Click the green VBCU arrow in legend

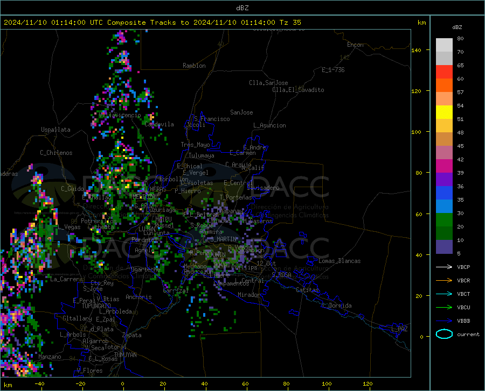(x=444, y=308)
